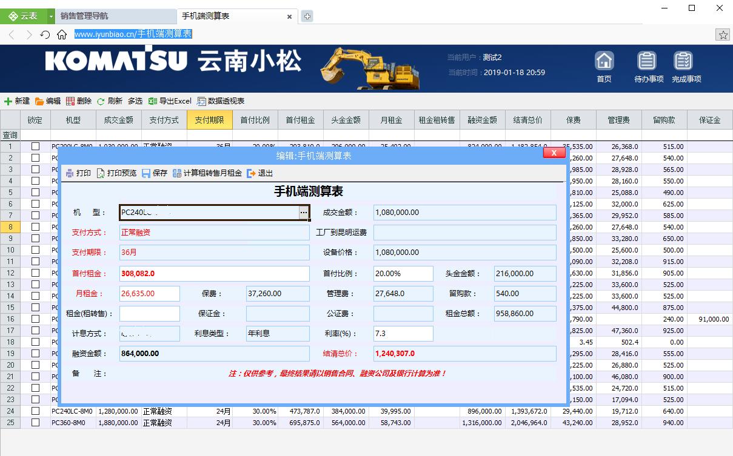Select the PC240LC-8M0 row checkbox
Image resolution: width=733 pixels, height=456 pixels.
tap(35, 412)
